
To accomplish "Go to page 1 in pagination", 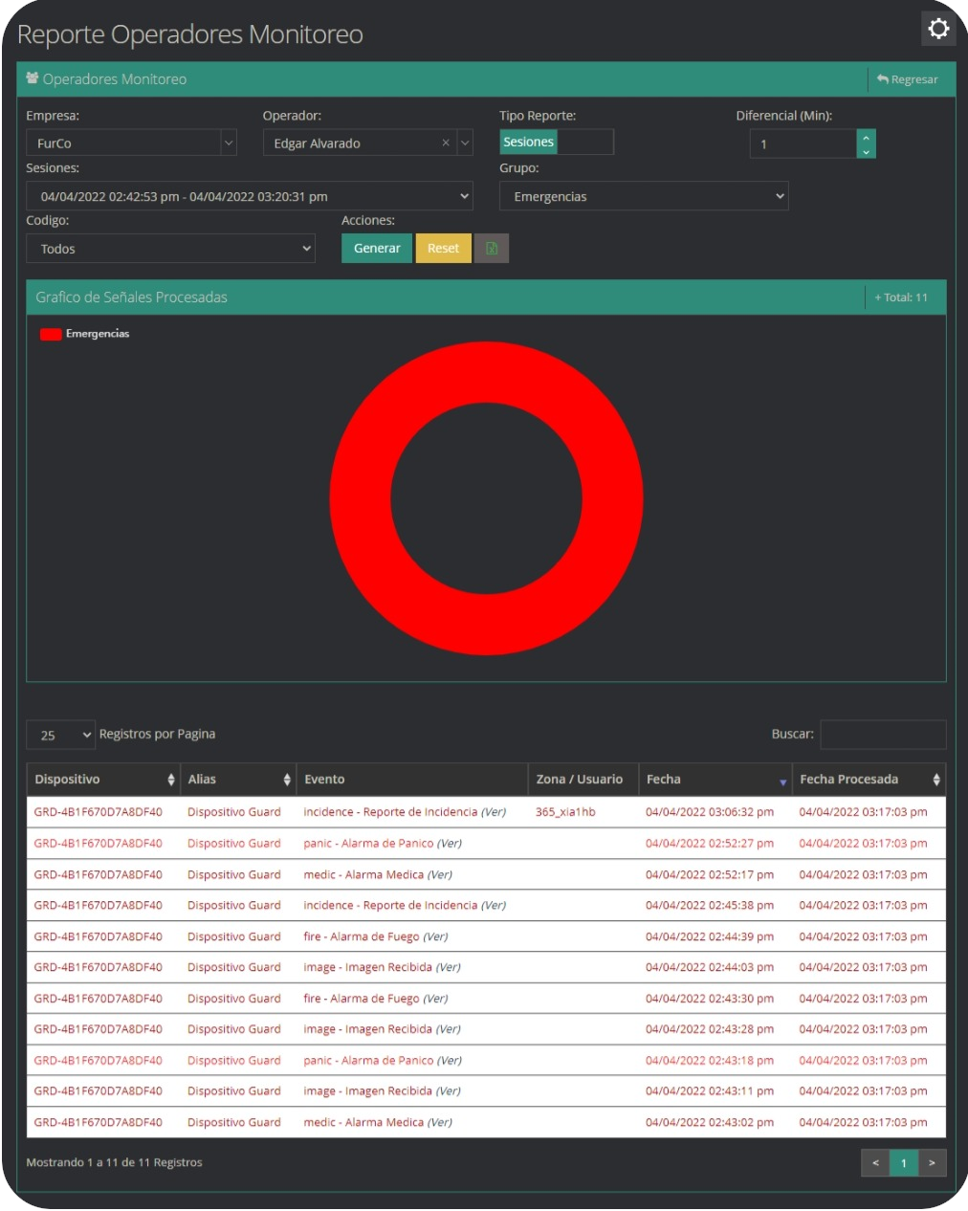I will [903, 1163].
